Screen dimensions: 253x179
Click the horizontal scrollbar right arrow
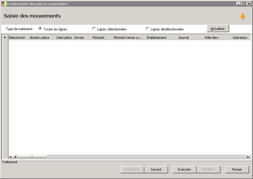(x=248, y=157)
